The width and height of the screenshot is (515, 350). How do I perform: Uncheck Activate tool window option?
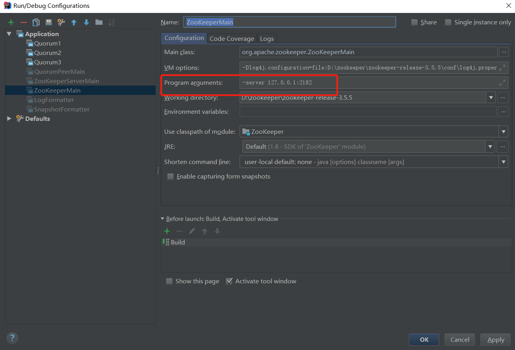[x=229, y=281]
